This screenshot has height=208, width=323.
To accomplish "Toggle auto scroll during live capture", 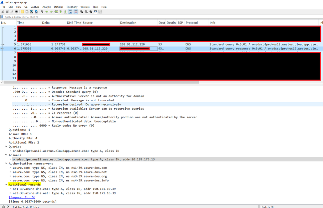I will [x=70, y=12].
